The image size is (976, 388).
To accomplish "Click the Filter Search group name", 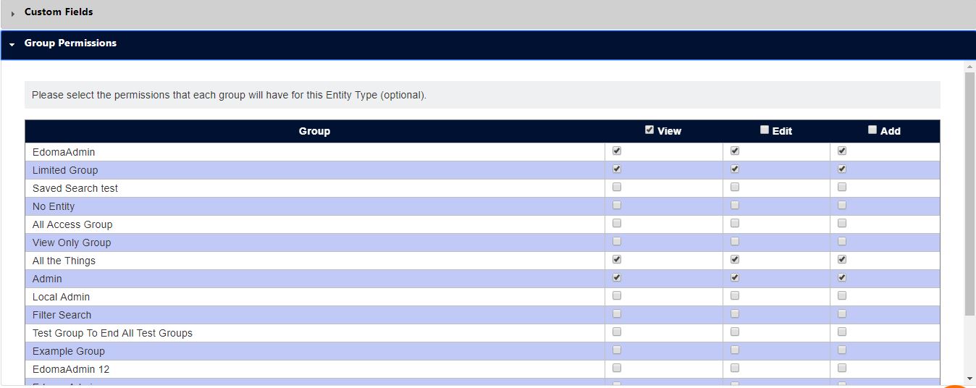I will coord(62,315).
